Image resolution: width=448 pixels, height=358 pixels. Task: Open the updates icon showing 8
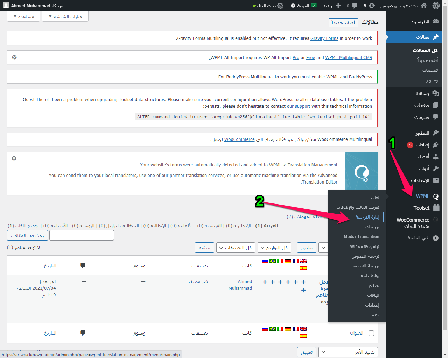[369, 6]
